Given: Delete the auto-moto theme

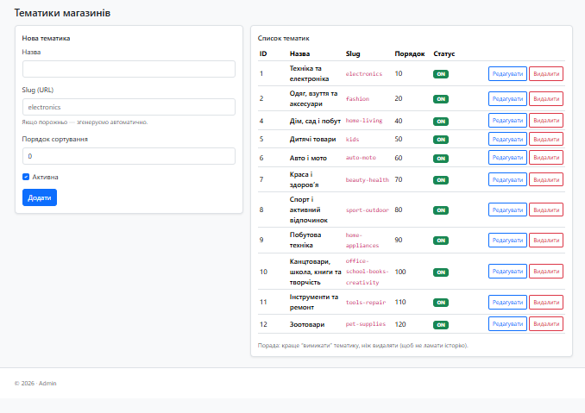Looking at the screenshot, I should coord(546,158).
